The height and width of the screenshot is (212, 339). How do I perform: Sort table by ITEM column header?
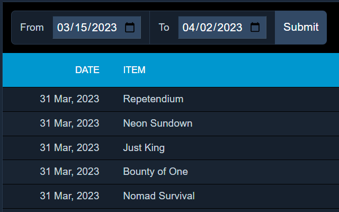[134, 70]
